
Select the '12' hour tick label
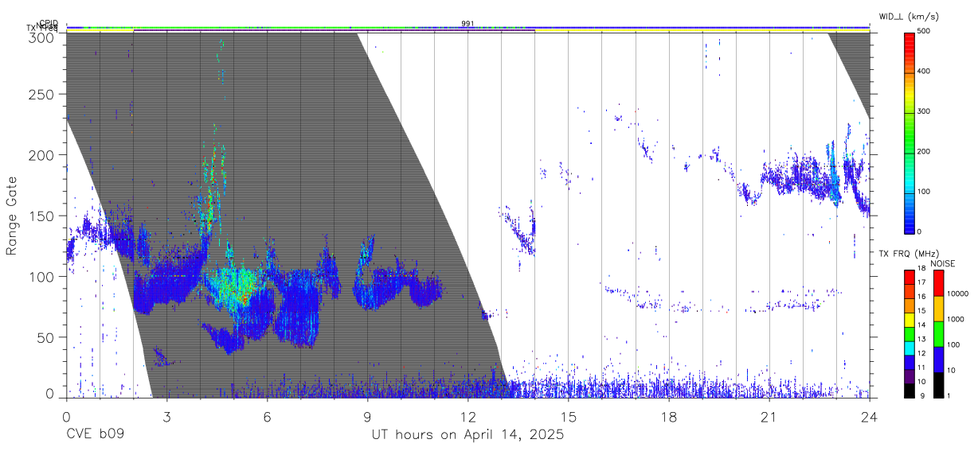coord(467,418)
